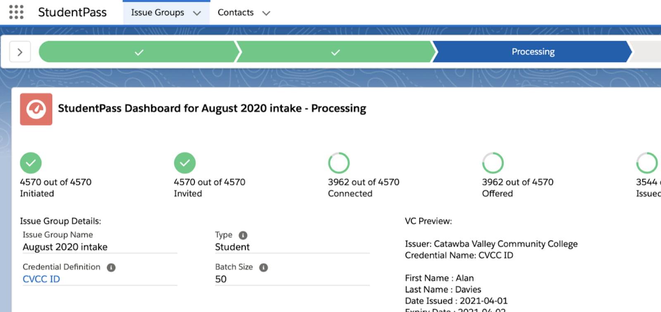Click the Connected progress ring icon
This screenshot has height=312, width=661.
(x=339, y=163)
